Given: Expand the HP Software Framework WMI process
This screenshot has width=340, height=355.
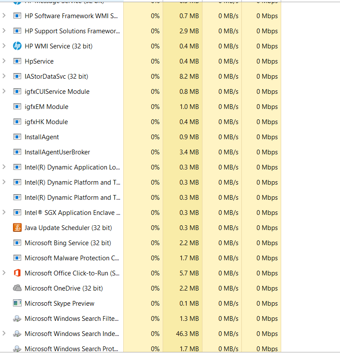Looking at the screenshot, I should (x=4, y=16).
